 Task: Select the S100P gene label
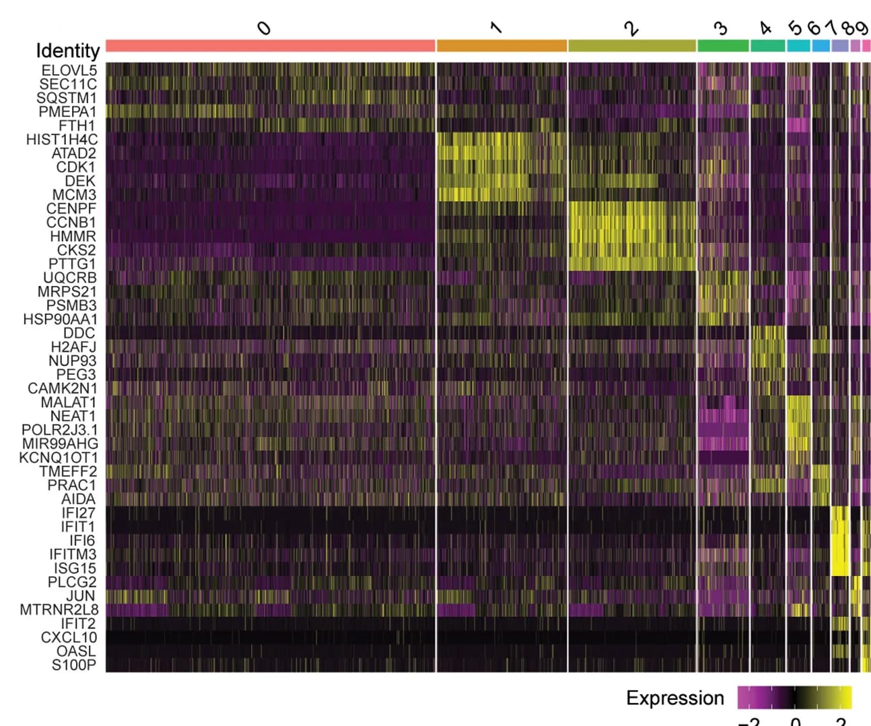click(75, 665)
